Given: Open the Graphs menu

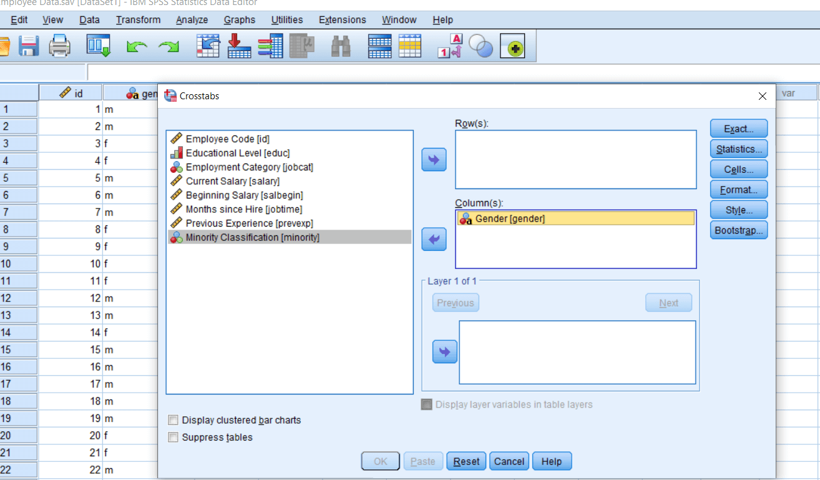Looking at the screenshot, I should coord(240,20).
